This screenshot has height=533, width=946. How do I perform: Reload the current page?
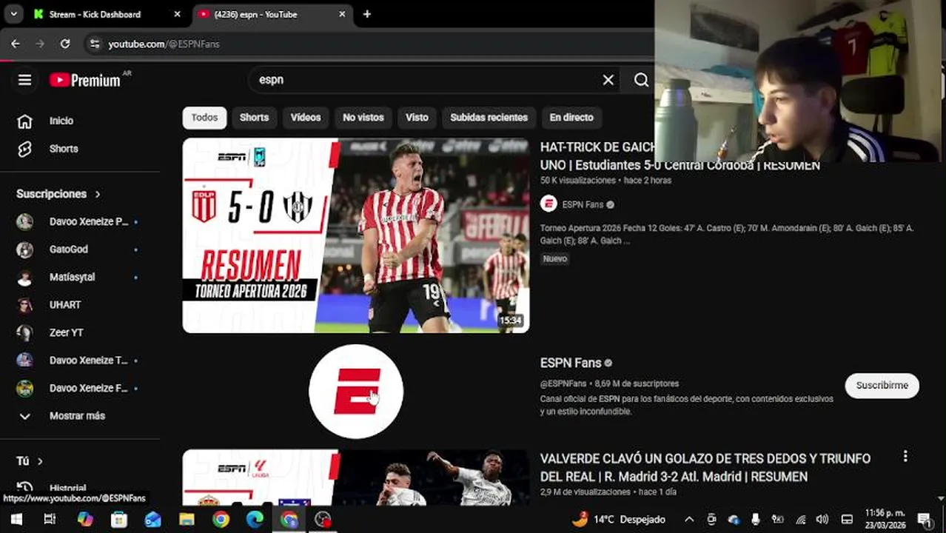pyautogui.click(x=65, y=44)
